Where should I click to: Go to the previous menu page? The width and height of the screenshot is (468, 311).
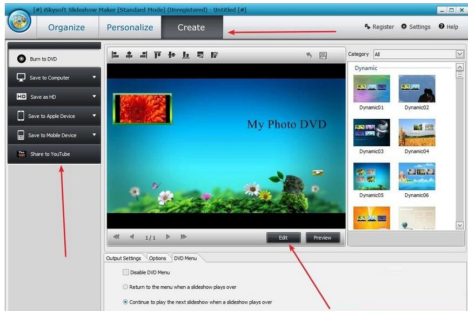132,236
